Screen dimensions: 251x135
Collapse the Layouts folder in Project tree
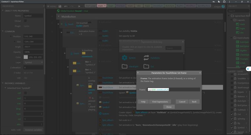[231, 20]
